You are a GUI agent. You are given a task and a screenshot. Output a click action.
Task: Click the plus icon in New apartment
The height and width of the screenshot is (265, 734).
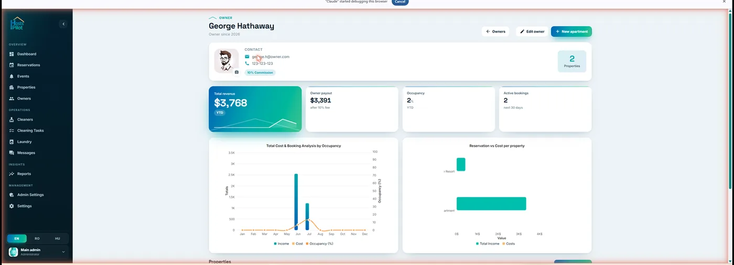557,31
